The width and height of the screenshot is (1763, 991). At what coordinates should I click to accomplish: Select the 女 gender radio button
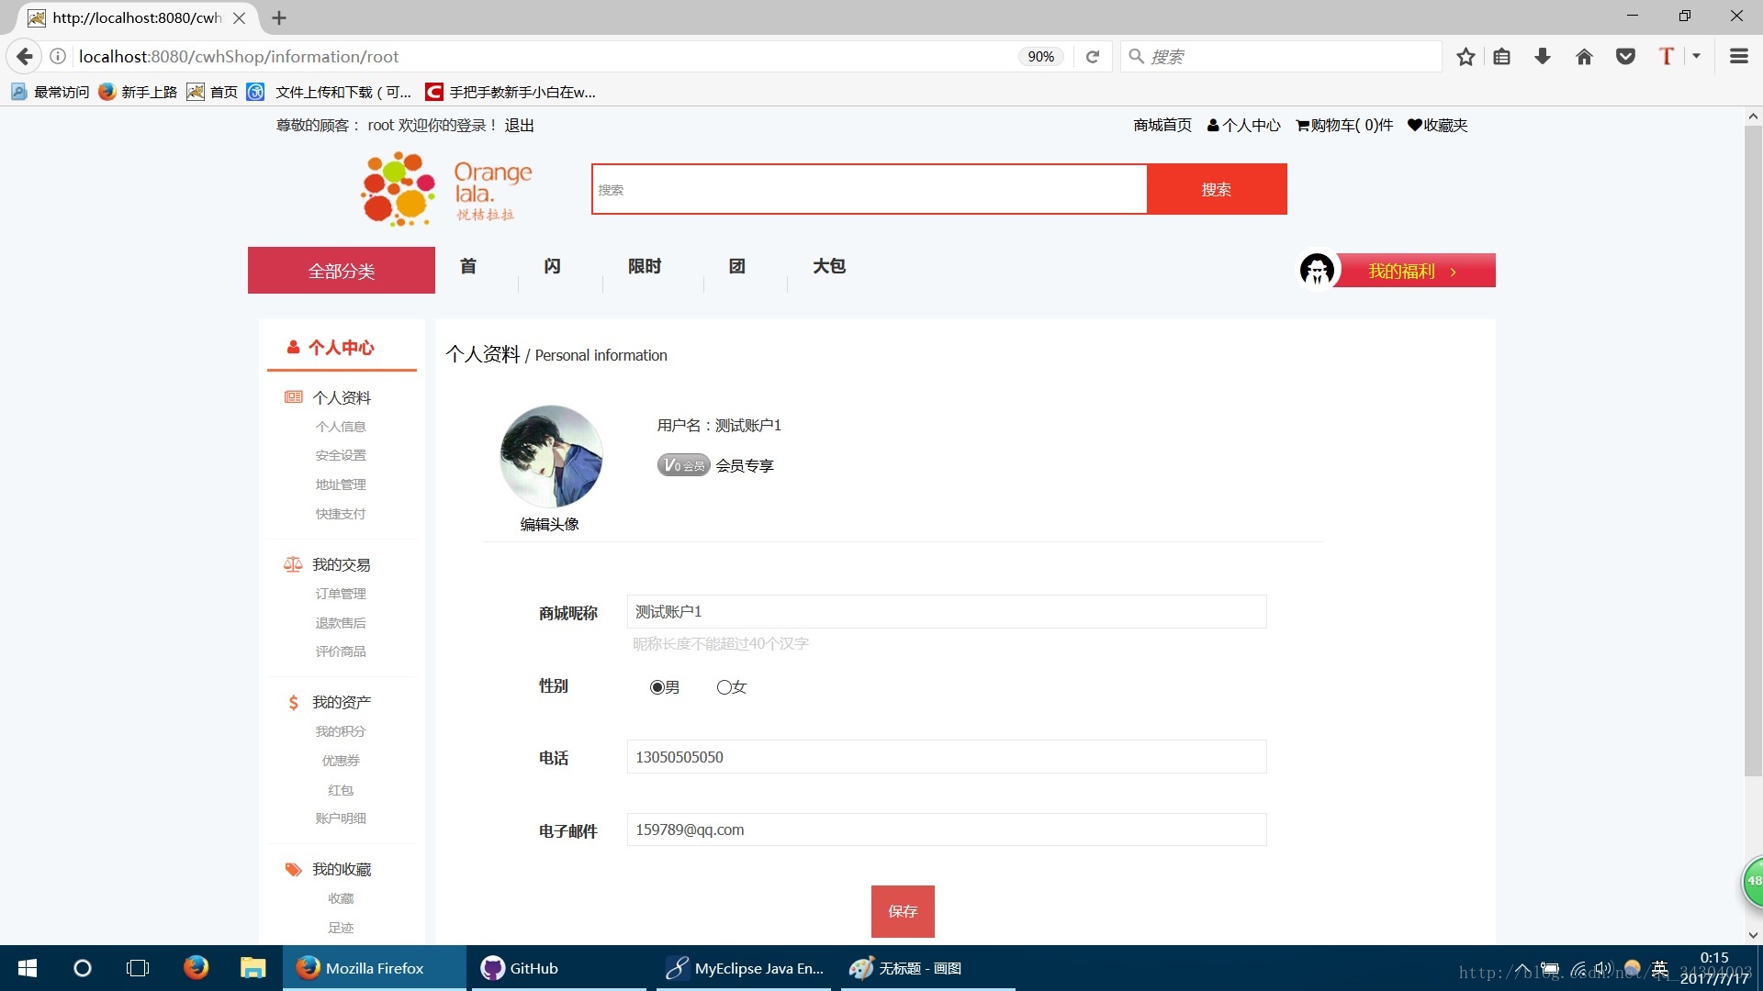(x=724, y=687)
